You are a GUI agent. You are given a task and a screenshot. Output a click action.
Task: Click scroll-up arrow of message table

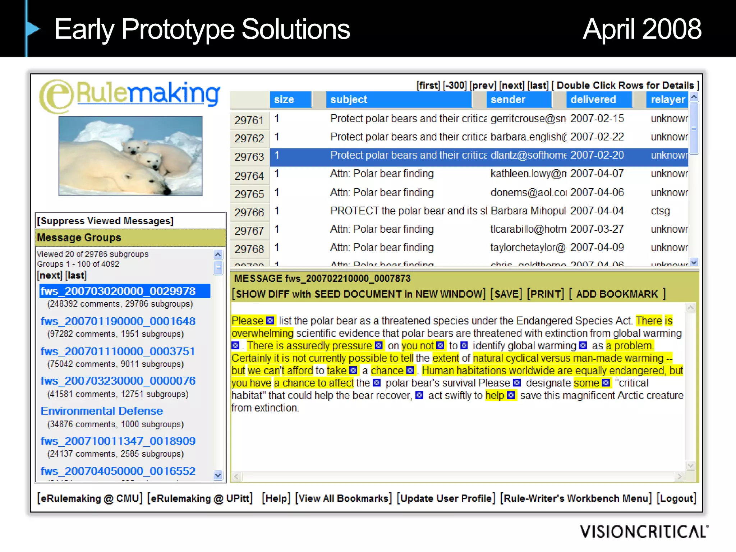pos(694,97)
